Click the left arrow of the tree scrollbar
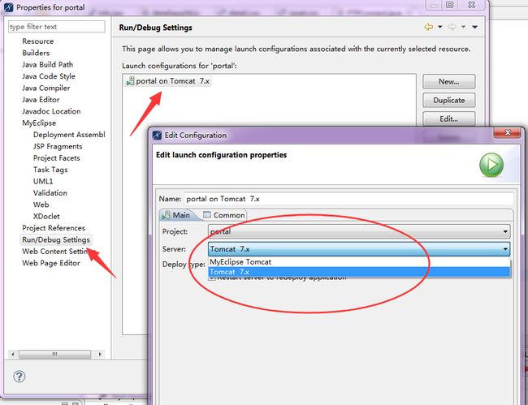This screenshot has height=405, width=528. click(13, 354)
